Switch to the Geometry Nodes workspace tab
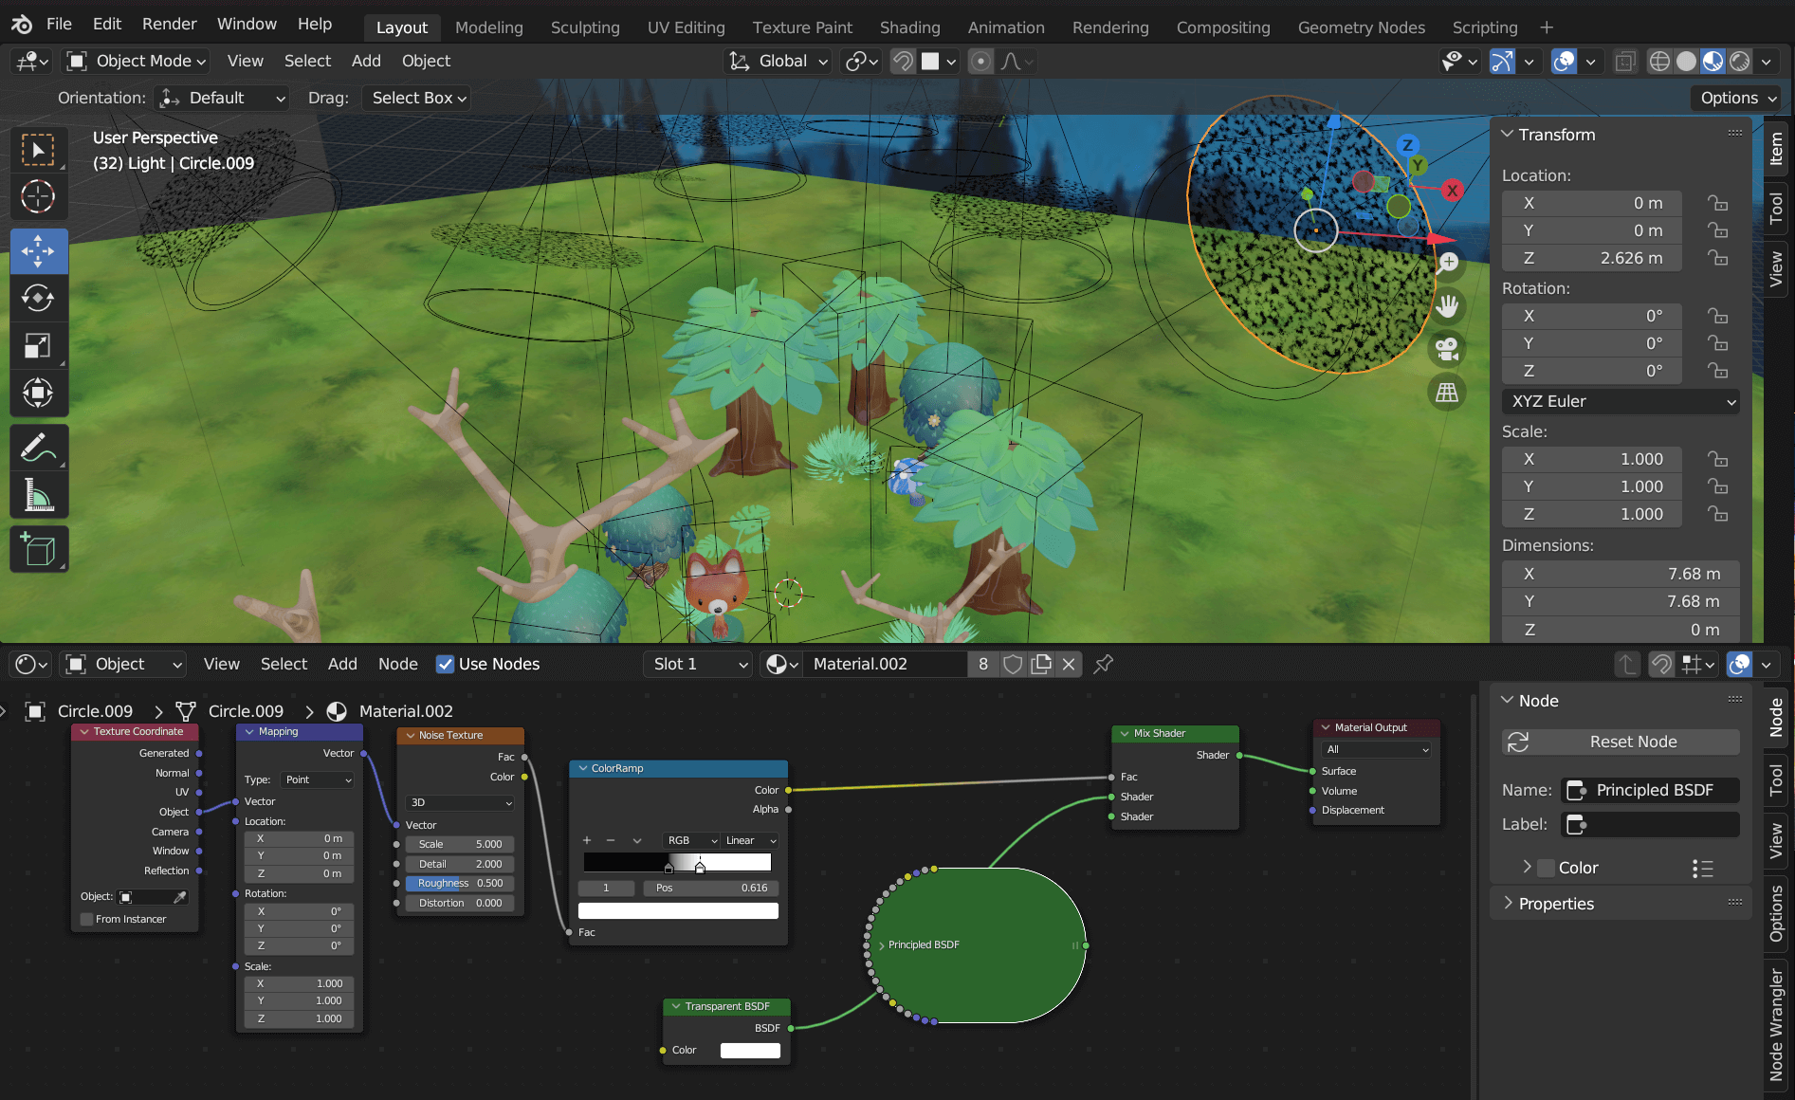 click(x=1361, y=27)
